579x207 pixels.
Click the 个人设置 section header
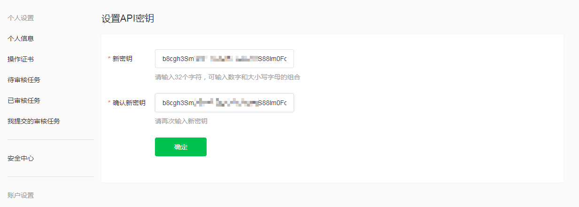21,18
